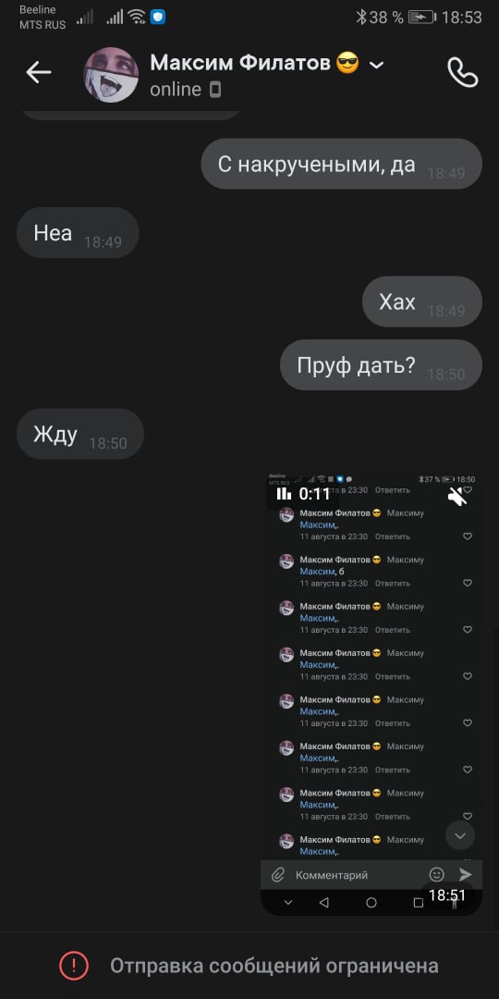Select the "Жду" message bubble
This screenshot has width=499, height=999.
coord(80,435)
